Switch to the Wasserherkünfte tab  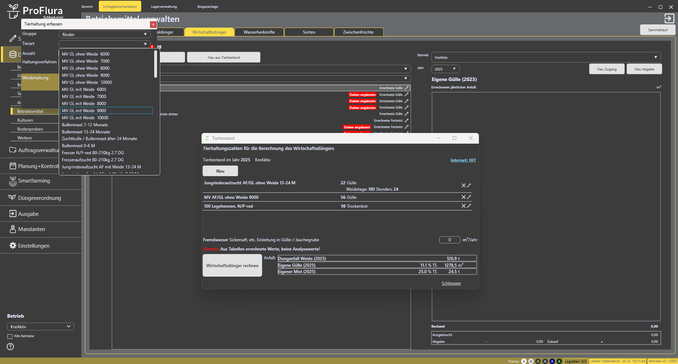(x=259, y=32)
